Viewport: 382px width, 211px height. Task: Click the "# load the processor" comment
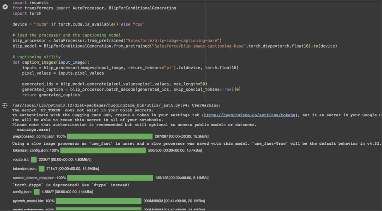(x=67, y=35)
